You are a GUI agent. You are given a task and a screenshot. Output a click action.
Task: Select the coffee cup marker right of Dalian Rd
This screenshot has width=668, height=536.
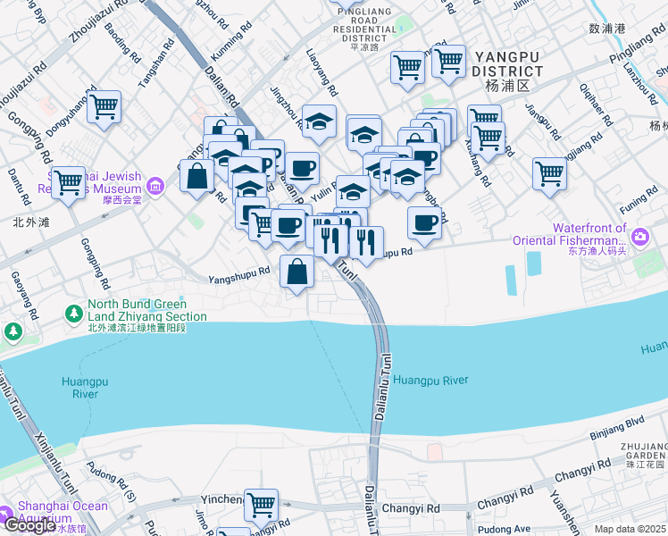coord(302,170)
